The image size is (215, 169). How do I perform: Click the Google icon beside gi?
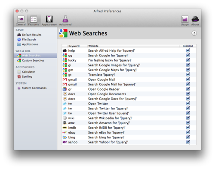click(x=64, y=65)
